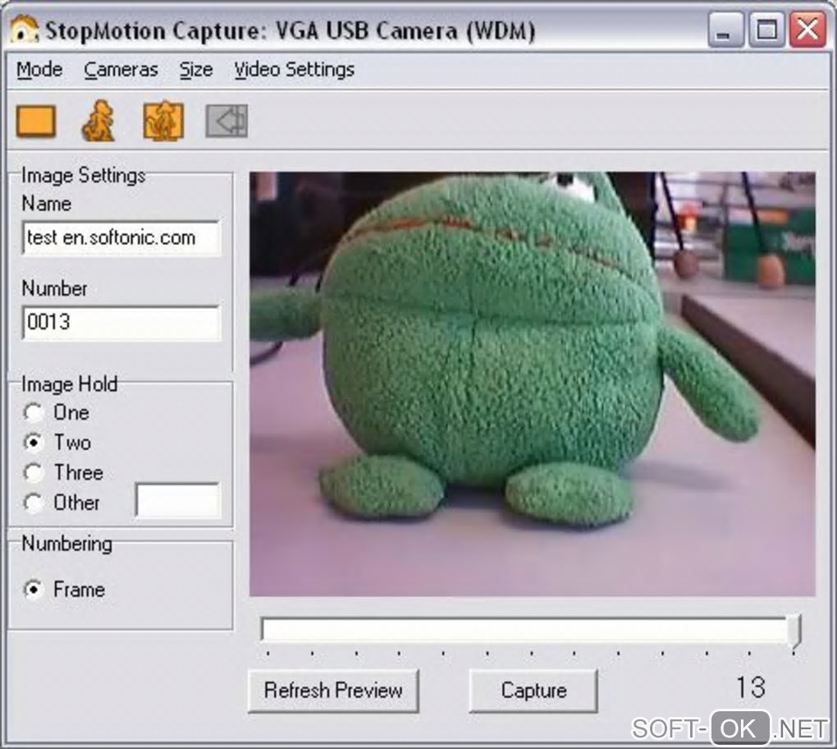The width and height of the screenshot is (837, 749).
Task: Close the StopMotion Capture window
Action: (807, 30)
